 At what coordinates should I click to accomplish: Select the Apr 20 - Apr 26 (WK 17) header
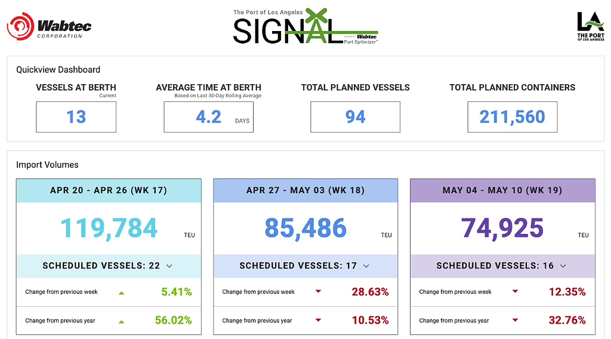(109, 190)
